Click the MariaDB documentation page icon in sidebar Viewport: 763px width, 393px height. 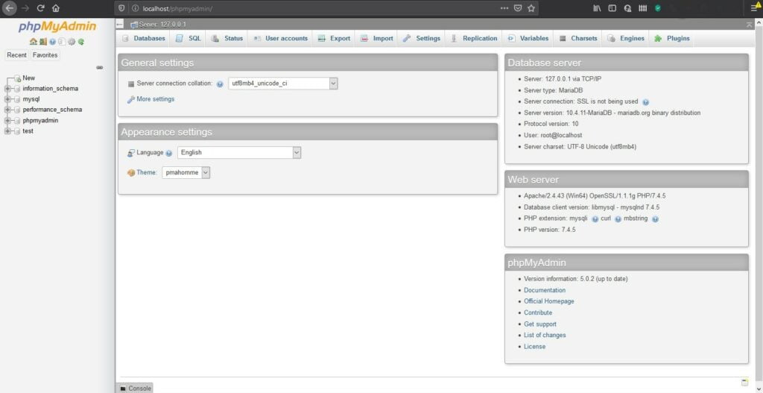[62, 42]
